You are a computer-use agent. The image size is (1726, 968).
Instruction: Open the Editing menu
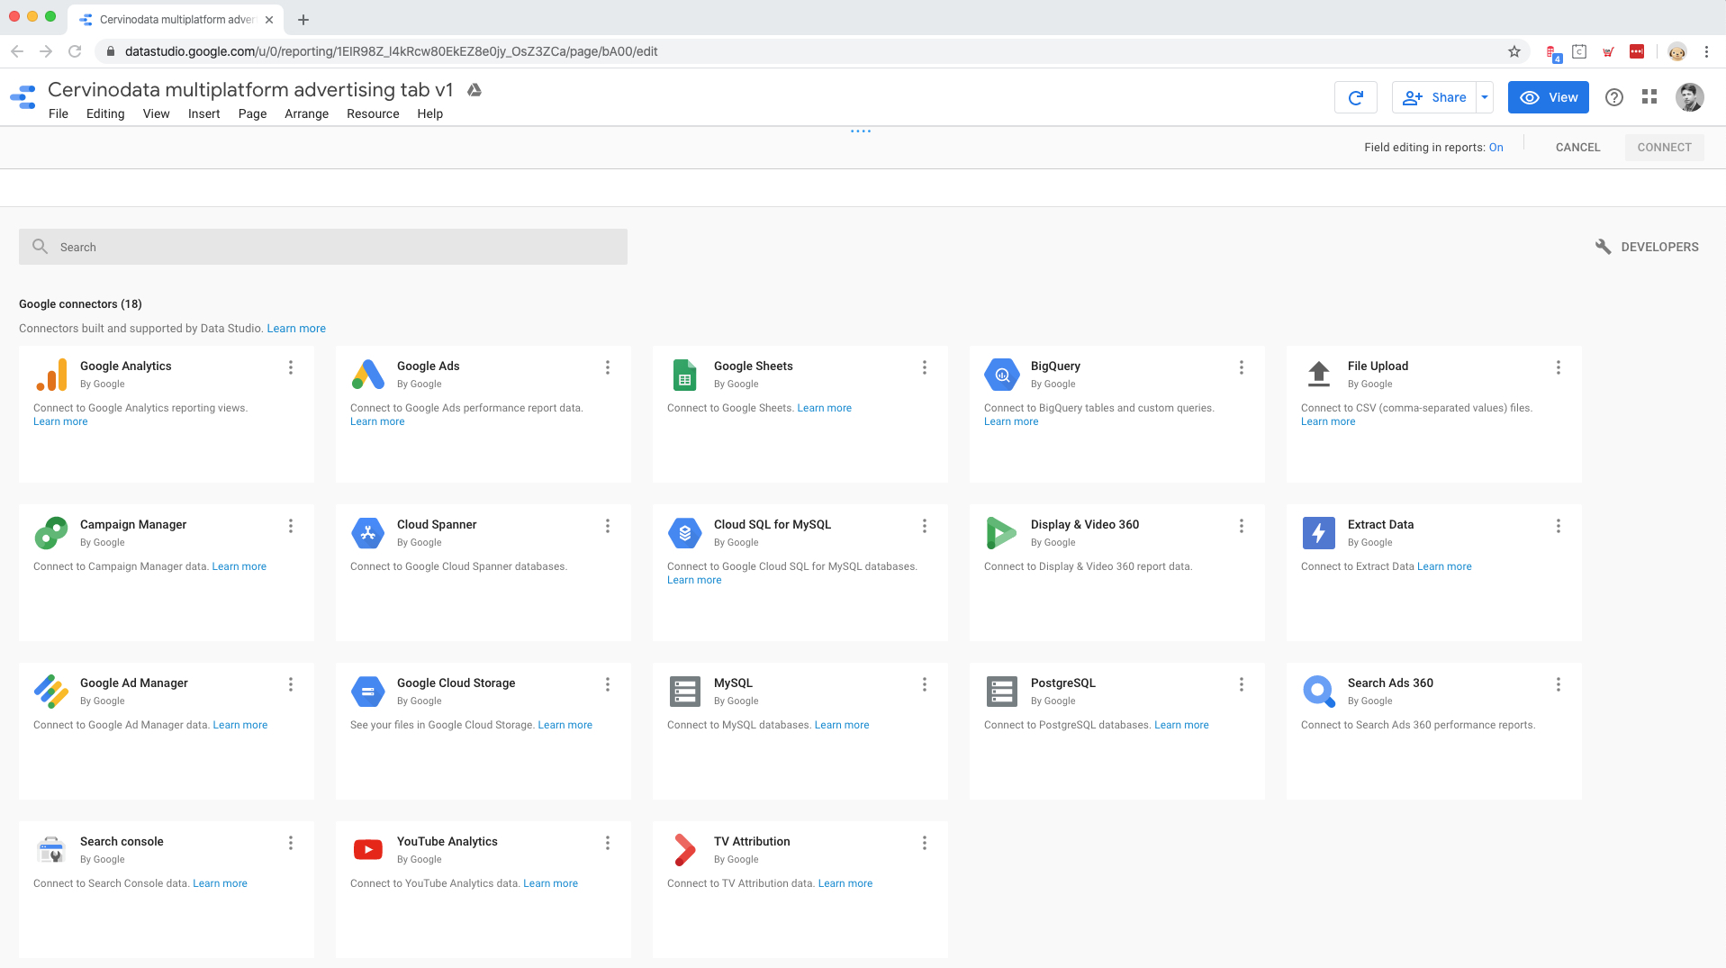[x=105, y=113]
